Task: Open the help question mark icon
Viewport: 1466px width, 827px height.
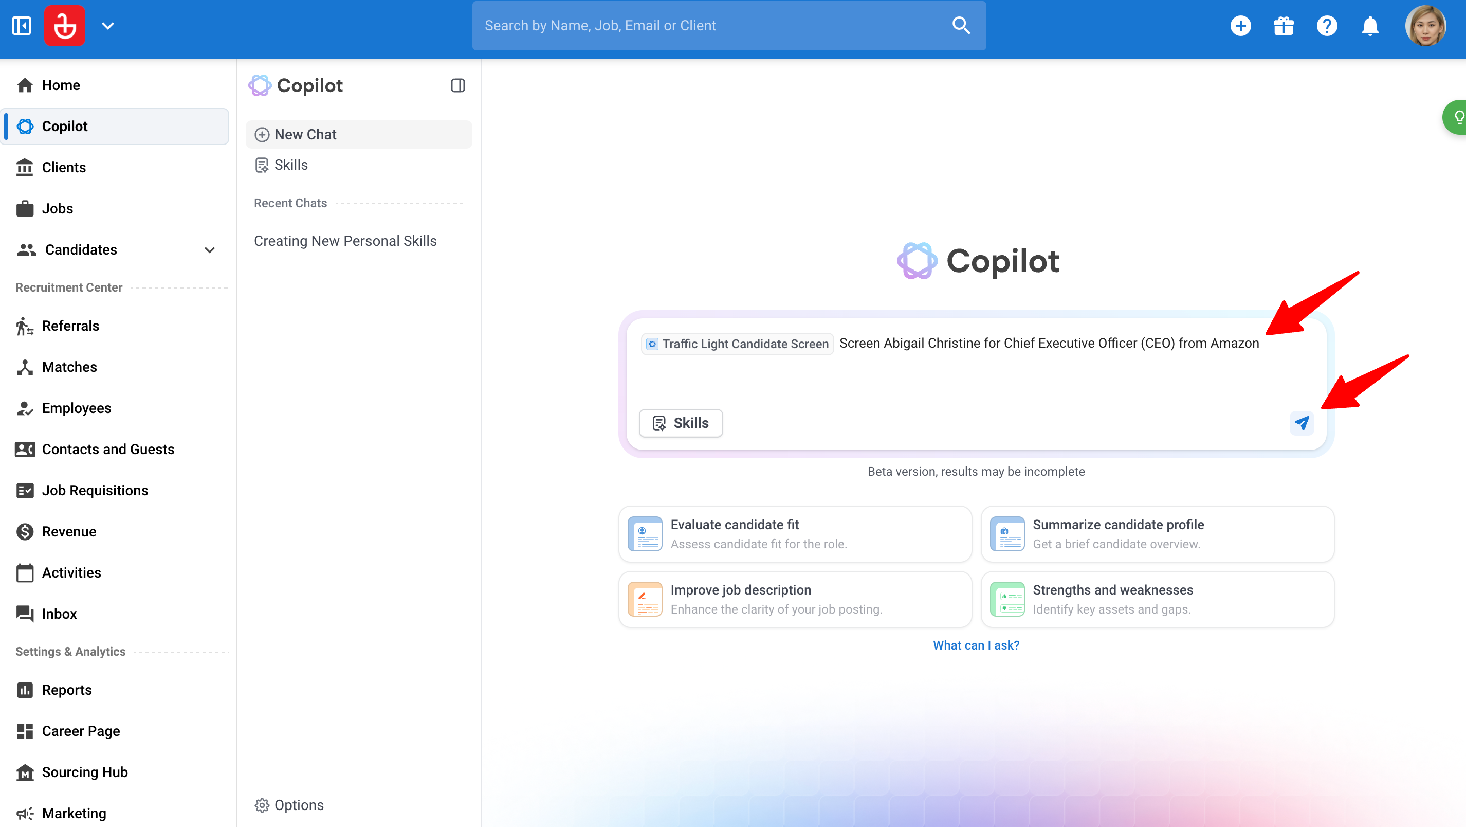Action: (1327, 26)
